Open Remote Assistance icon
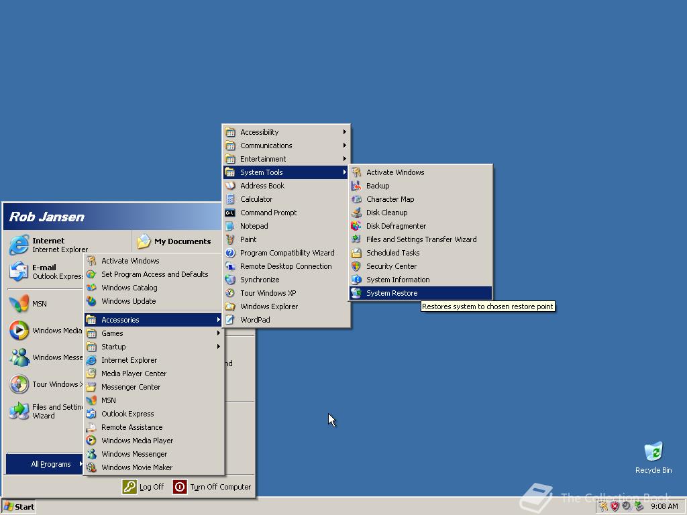687x515 pixels. (91, 427)
